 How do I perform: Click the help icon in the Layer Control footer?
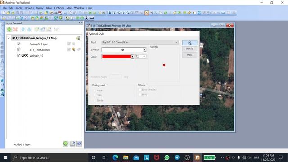coord(79,144)
